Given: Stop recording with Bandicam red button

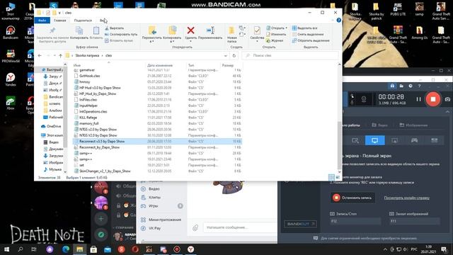Looking at the screenshot, I should (x=432, y=99).
